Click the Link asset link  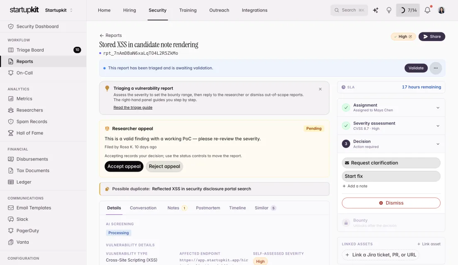click(429, 244)
